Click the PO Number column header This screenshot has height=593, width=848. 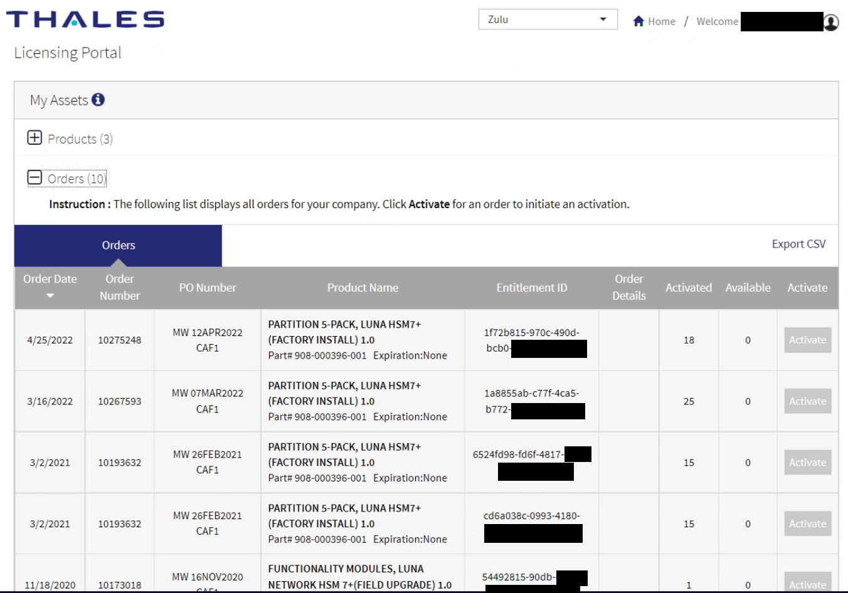pyautogui.click(x=208, y=288)
